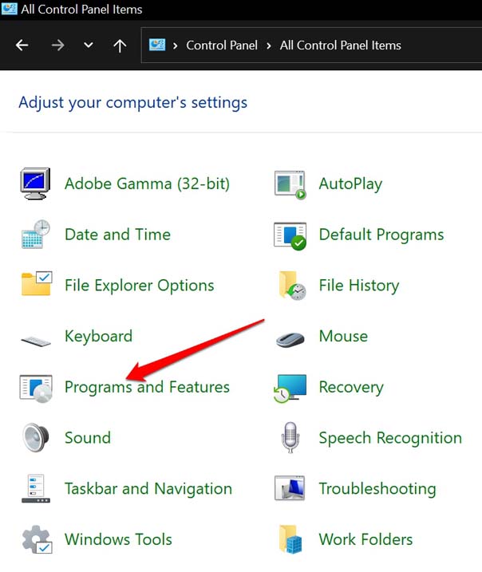Screen dimensions: 482x572
Task: Open the Recent locations dropdown arrow
Action: [x=89, y=45]
